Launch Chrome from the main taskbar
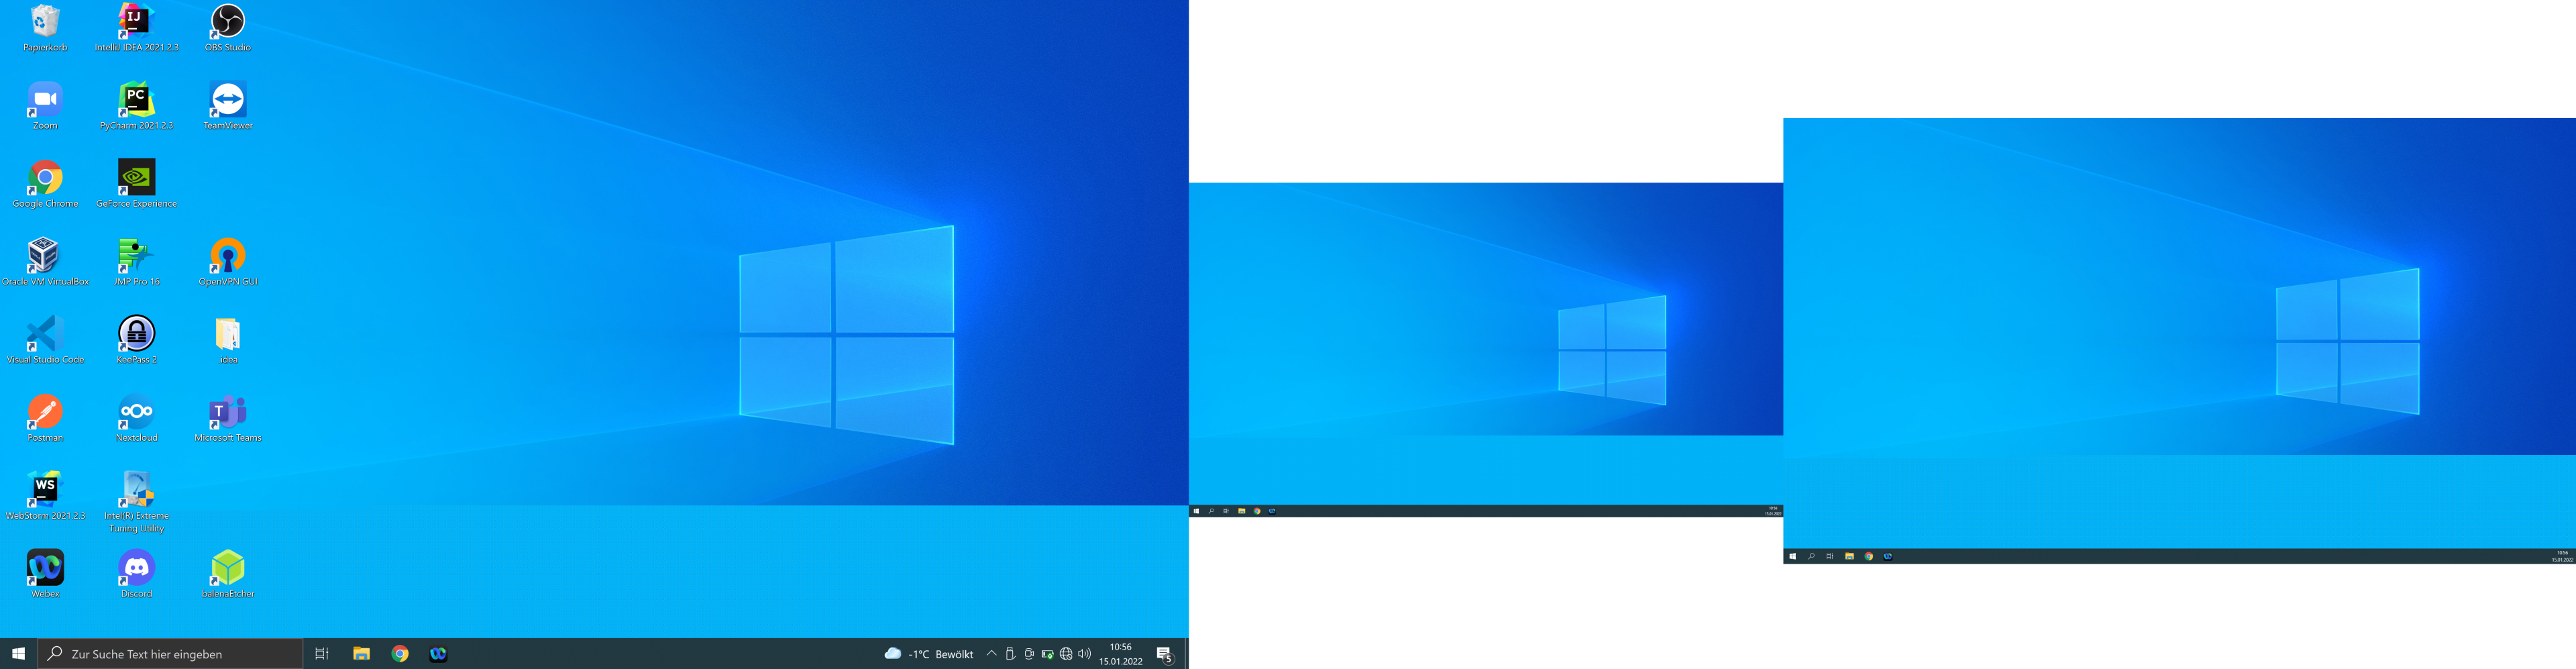 400,653
